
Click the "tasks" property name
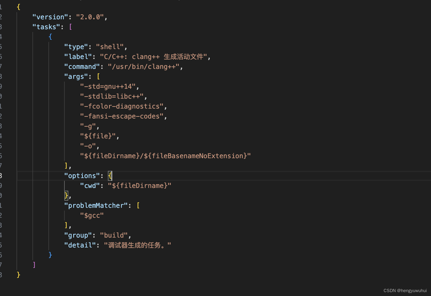[46, 27]
